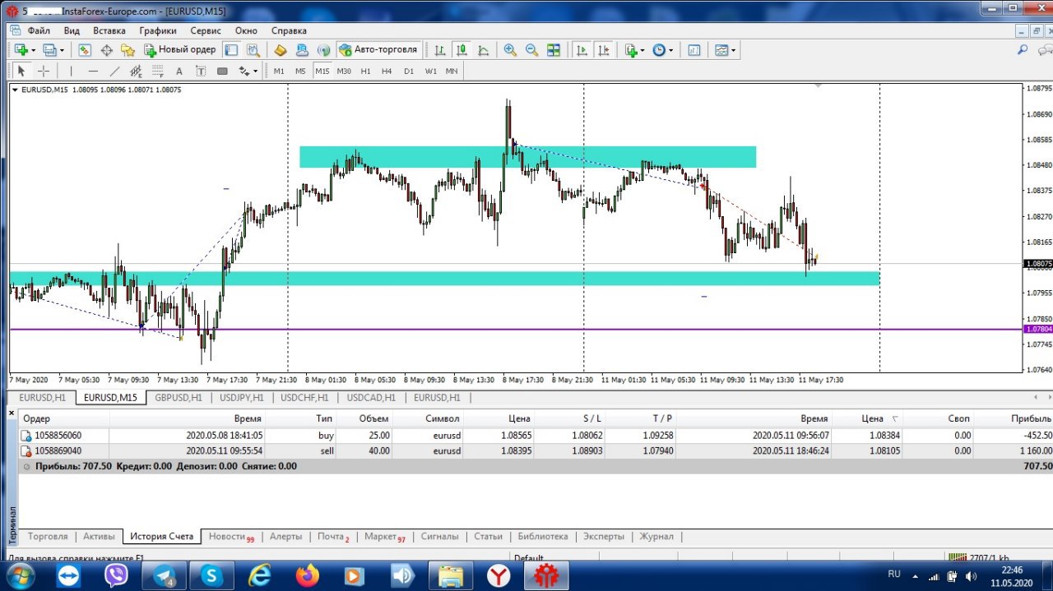The width and height of the screenshot is (1053, 591).
Task: Click Zoom In magnifier icon
Action: [510, 50]
